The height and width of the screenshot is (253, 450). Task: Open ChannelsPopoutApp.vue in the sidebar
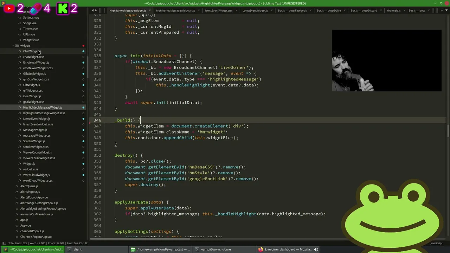click(x=36, y=237)
